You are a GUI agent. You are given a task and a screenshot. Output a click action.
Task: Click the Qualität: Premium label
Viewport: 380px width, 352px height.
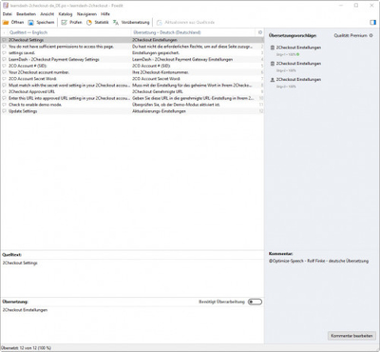coord(351,35)
